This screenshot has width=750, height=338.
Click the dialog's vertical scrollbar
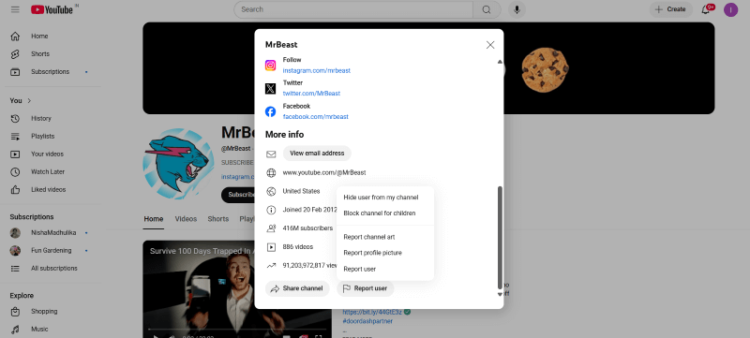point(501,237)
